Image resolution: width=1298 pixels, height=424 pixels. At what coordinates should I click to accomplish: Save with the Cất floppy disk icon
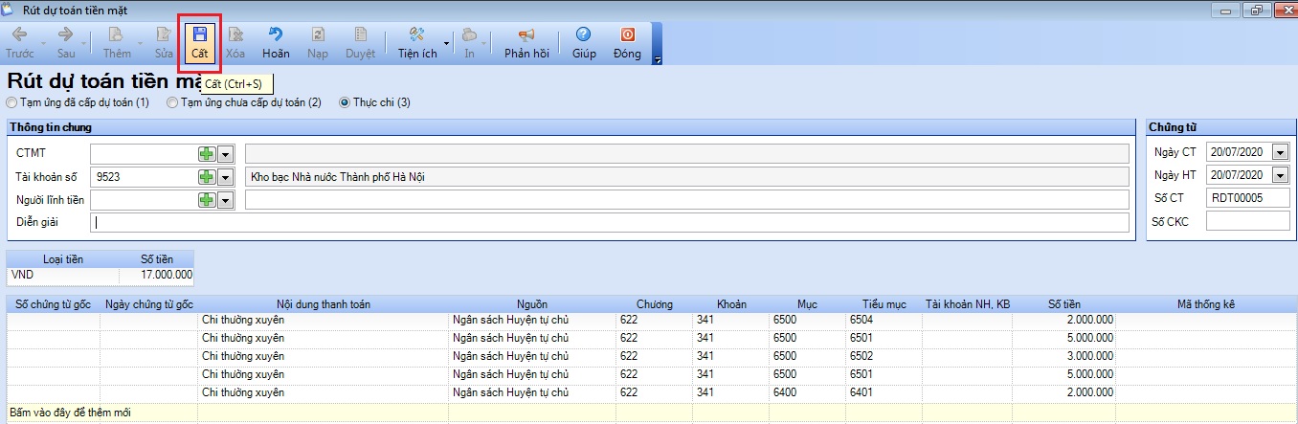200,34
